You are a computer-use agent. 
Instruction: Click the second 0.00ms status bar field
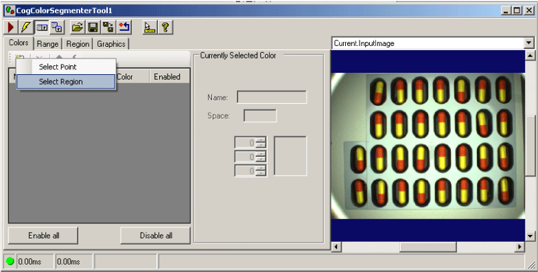[x=73, y=261]
